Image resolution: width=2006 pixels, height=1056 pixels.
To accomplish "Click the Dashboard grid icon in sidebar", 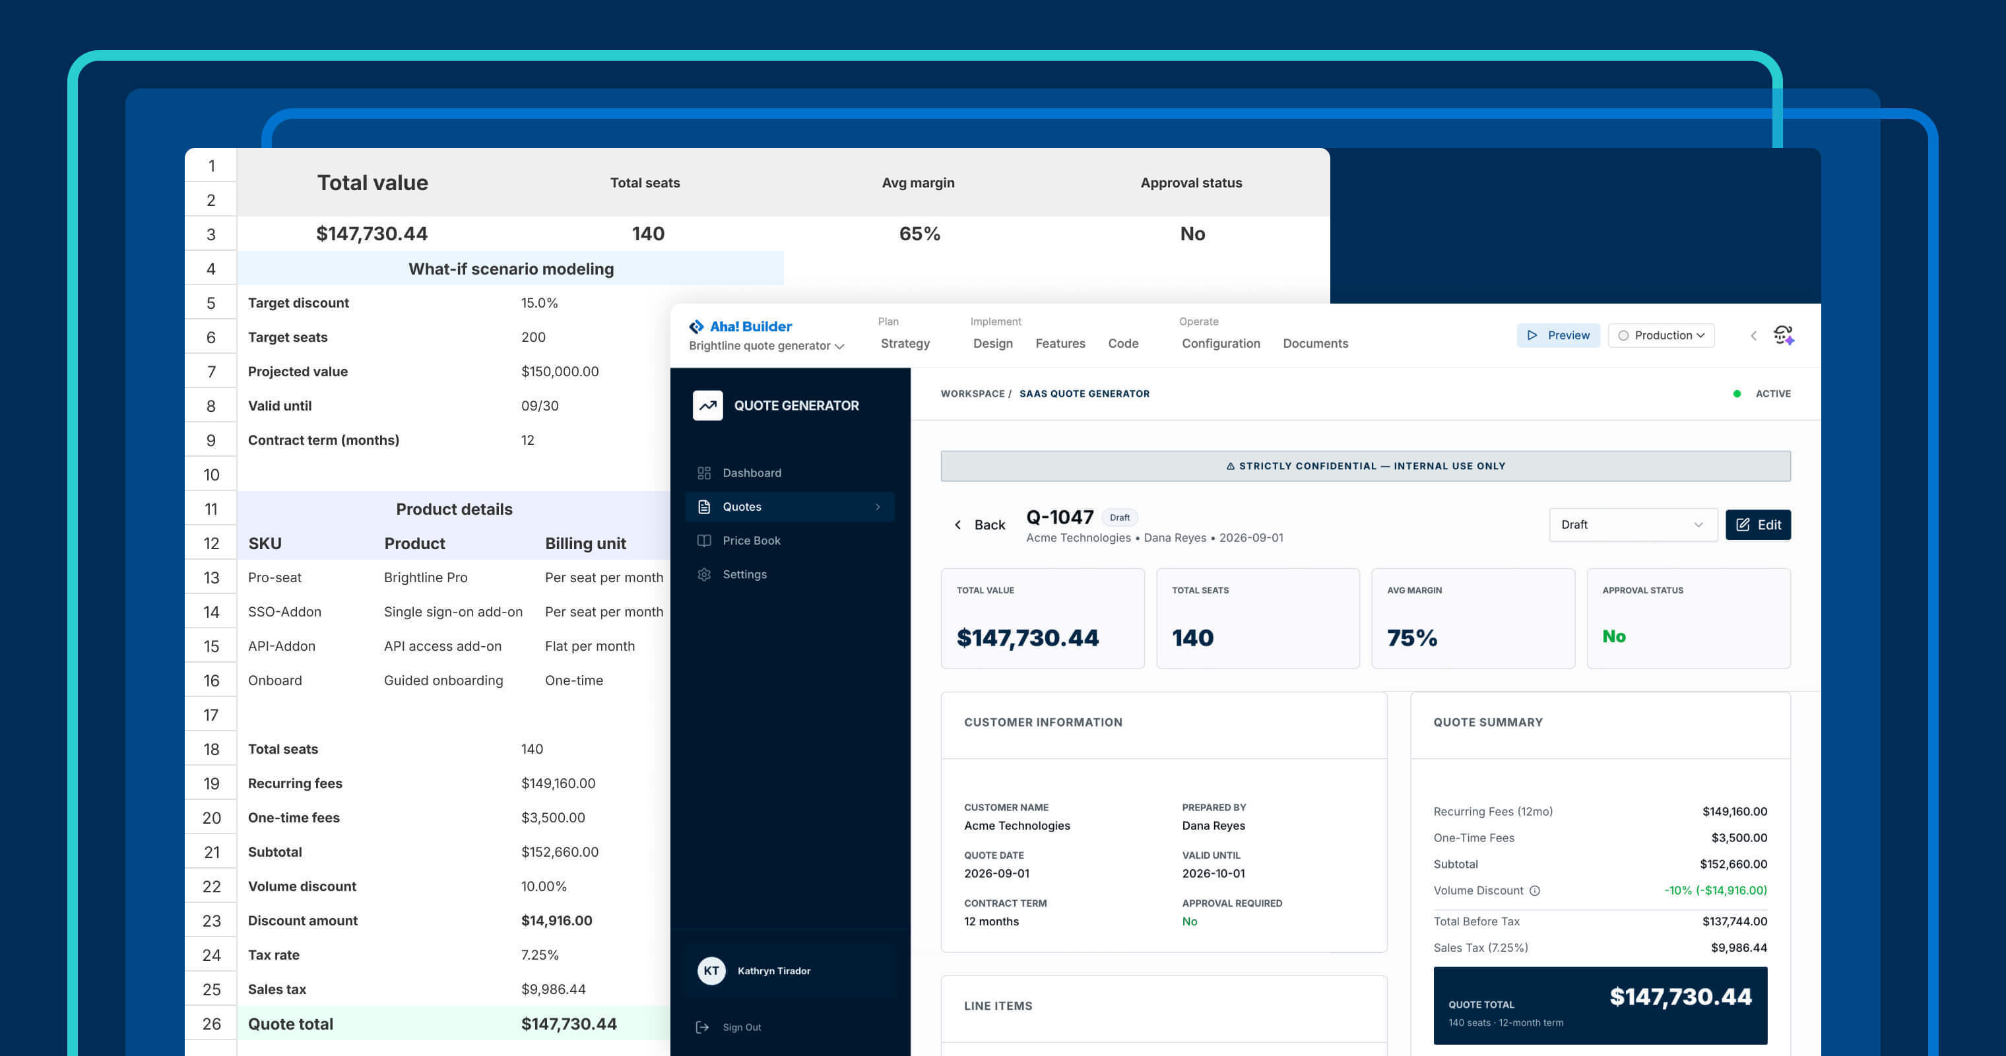I will pos(704,473).
